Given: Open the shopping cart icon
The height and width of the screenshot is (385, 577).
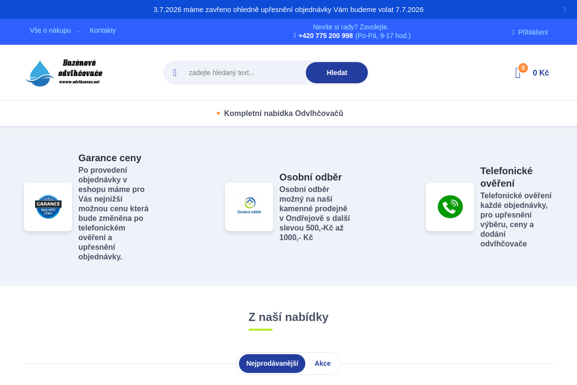Looking at the screenshot, I should point(518,73).
